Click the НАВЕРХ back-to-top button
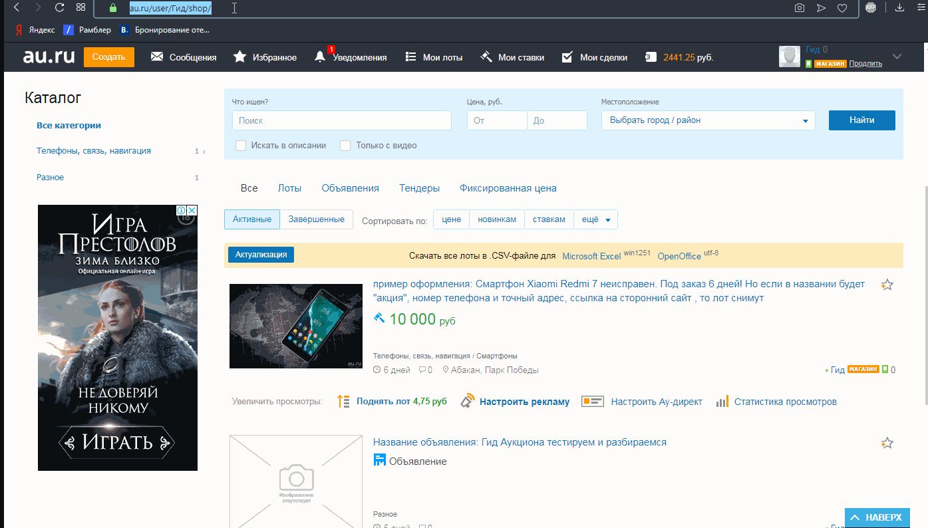 pyautogui.click(x=877, y=517)
